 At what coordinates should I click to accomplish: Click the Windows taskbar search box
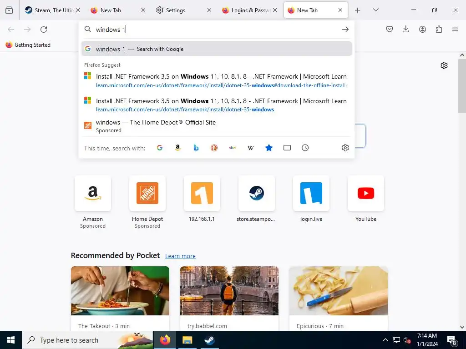pos(87,340)
